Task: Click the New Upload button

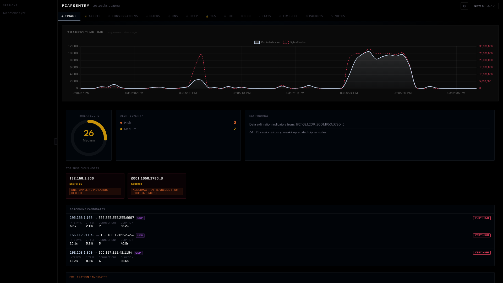Action: pos(484,6)
